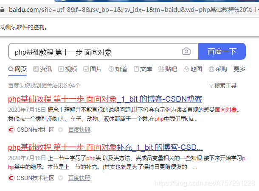Click the camera image-search icon

pyautogui.click(x=186, y=52)
